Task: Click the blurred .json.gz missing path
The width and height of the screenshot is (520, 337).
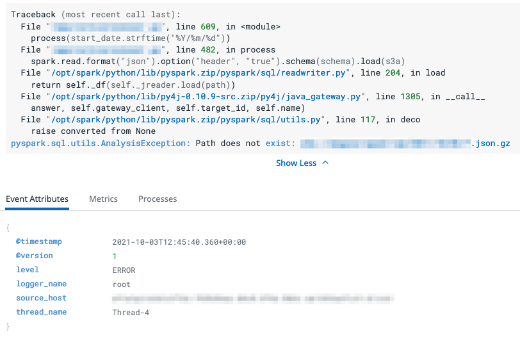Action: point(405,144)
